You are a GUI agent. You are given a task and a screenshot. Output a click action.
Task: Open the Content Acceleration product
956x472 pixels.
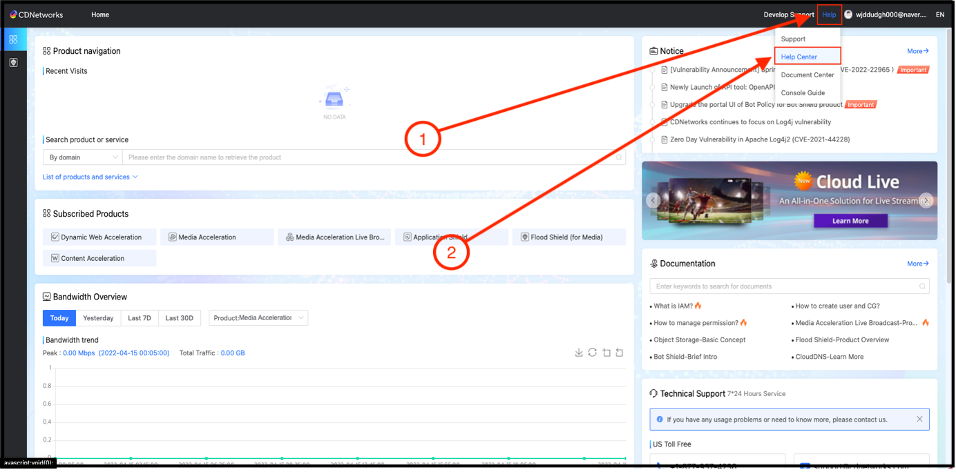coord(99,258)
